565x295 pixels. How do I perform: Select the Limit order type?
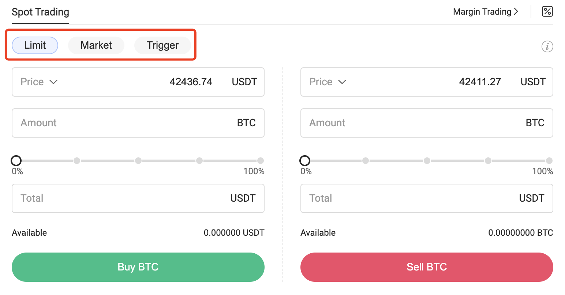pyautogui.click(x=35, y=45)
